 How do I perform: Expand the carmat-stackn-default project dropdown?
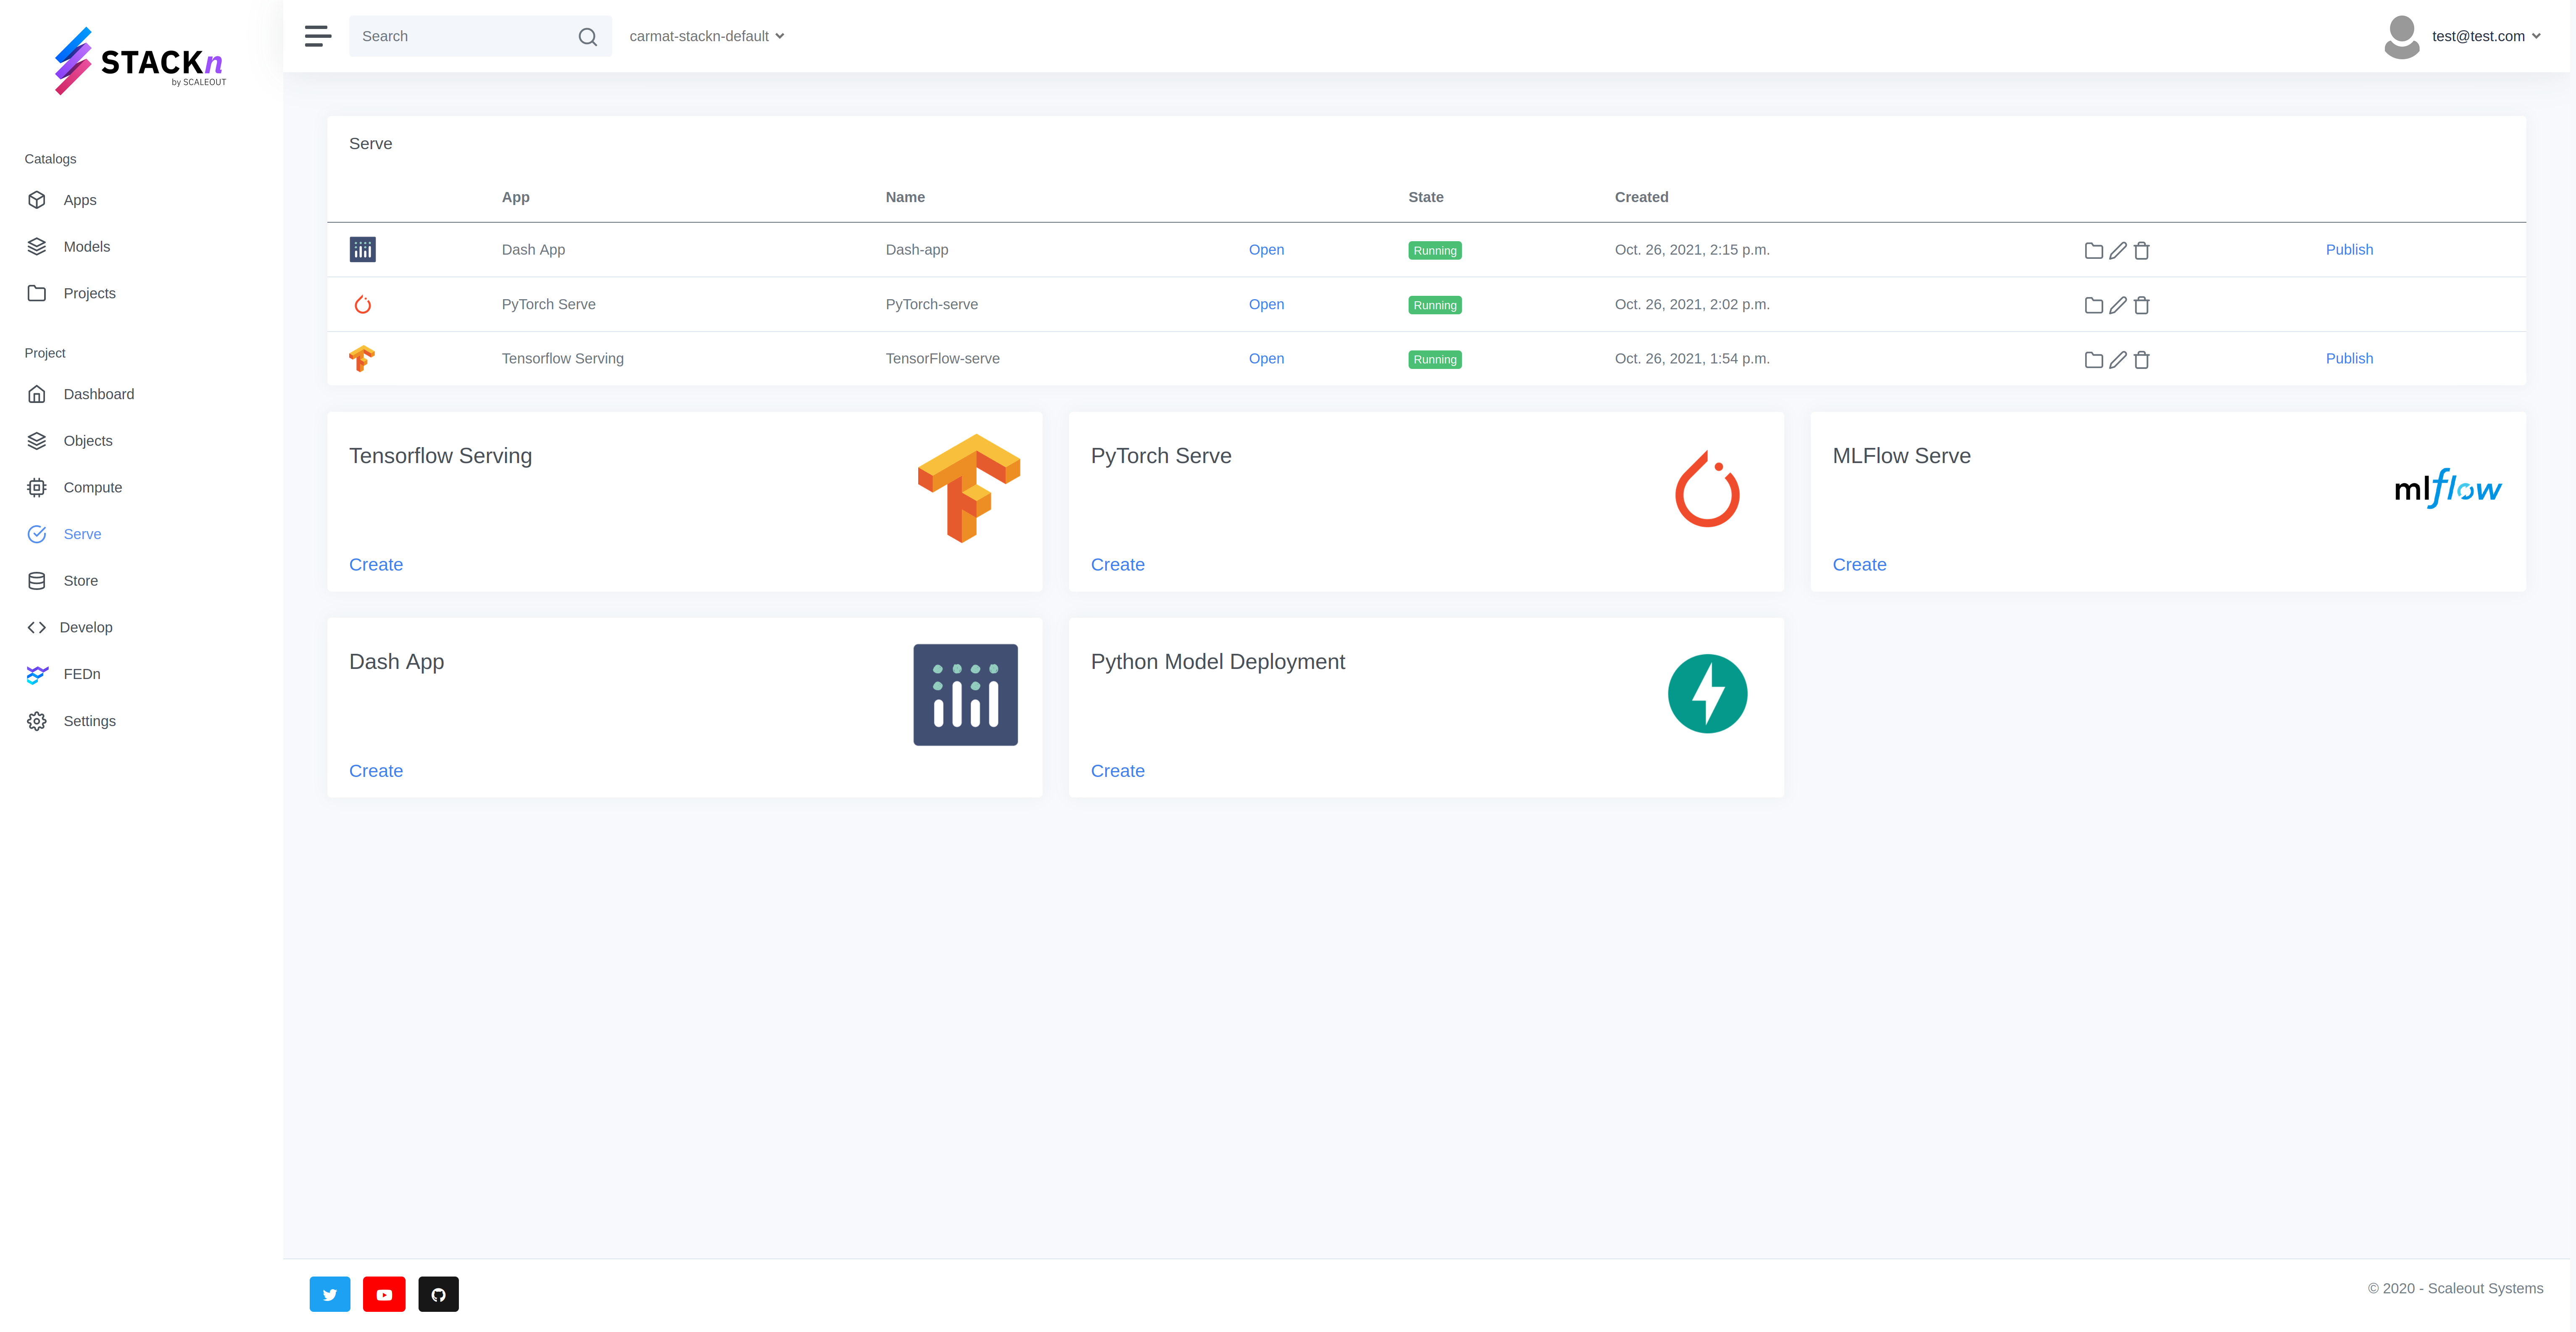point(706,36)
